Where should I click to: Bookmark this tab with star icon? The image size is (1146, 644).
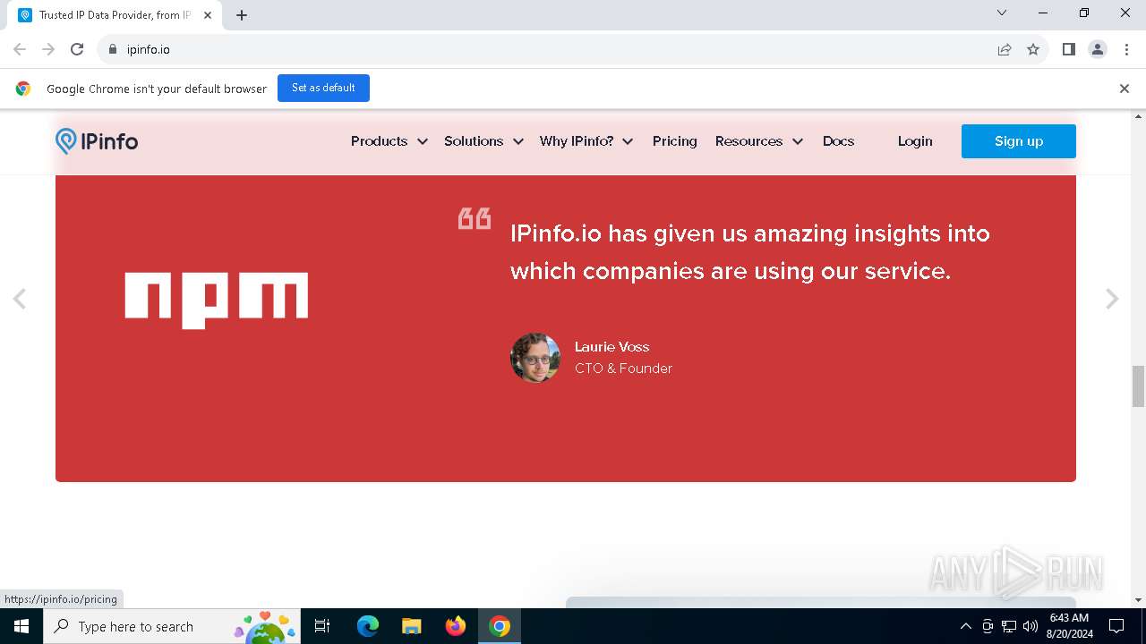(1033, 49)
